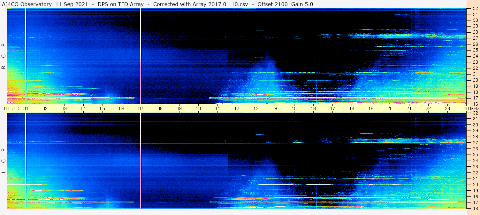
Task: Click the white 07 UTC calibration line in LCP panel
Action: pos(141,161)
